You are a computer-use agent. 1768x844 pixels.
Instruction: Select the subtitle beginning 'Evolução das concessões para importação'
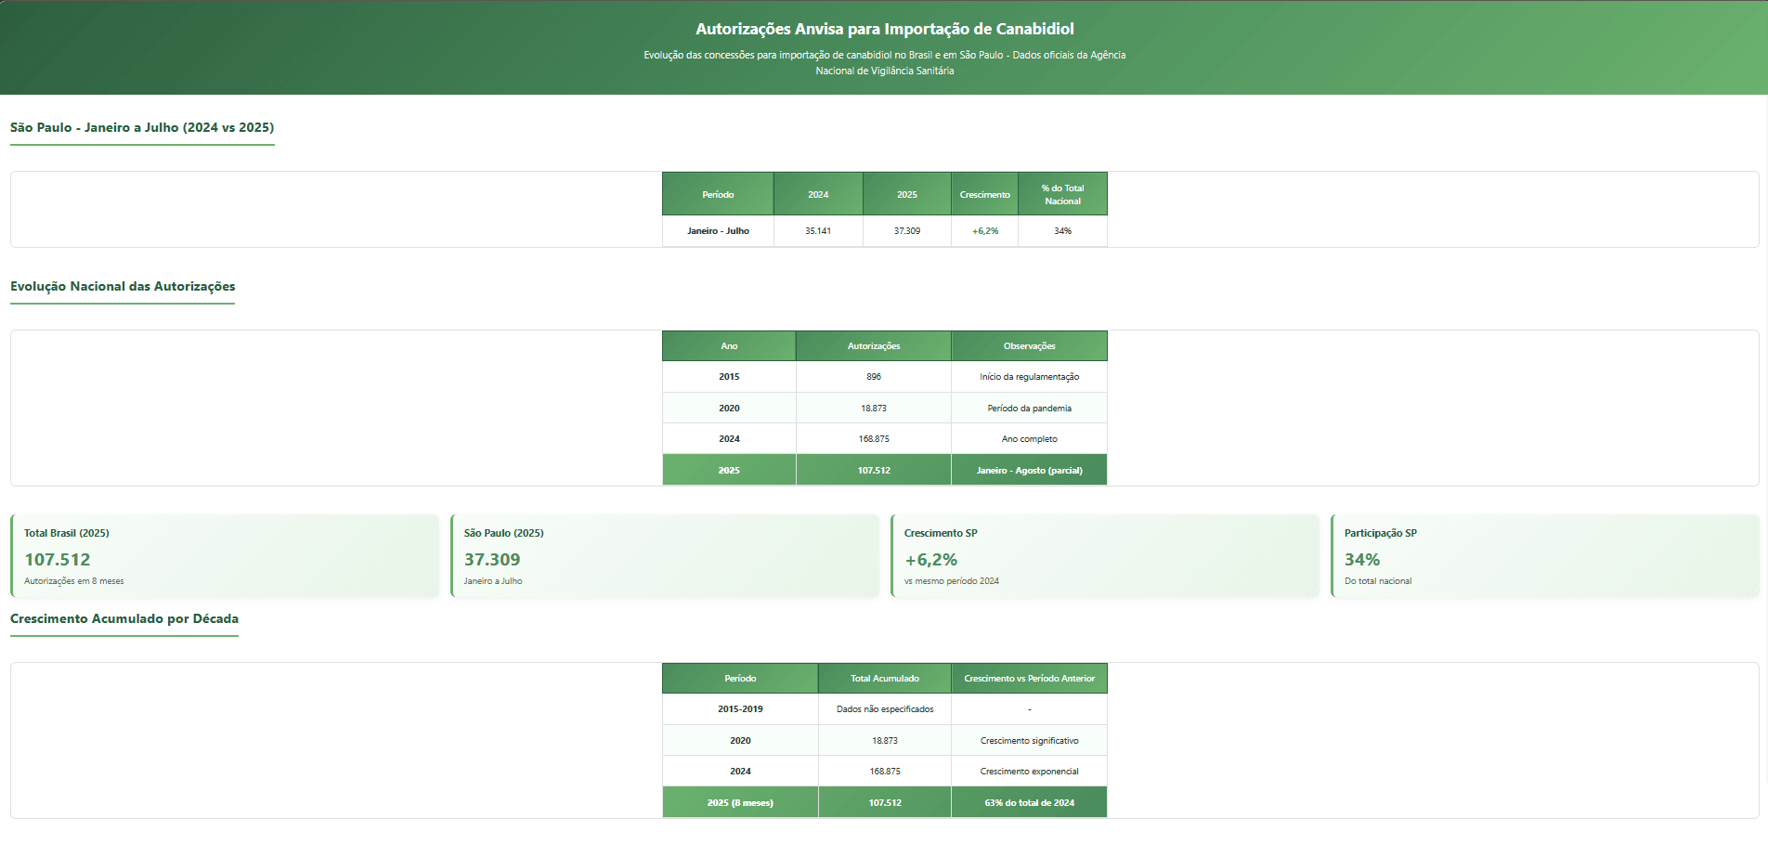click(x=884, y=62)
